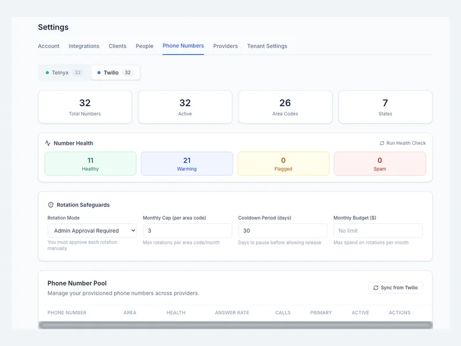Click the Active numbers stat card

click(x=185, y=107)
